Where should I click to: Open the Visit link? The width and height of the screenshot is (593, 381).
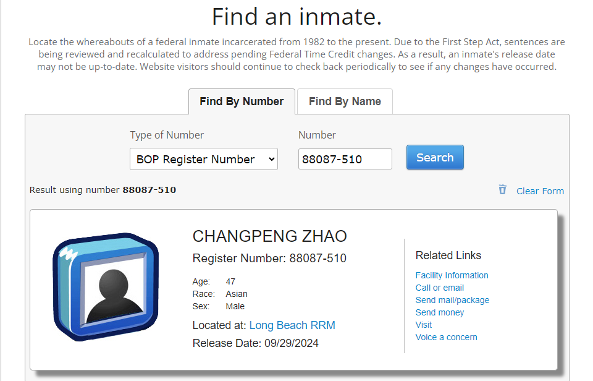tap(423, 324)
